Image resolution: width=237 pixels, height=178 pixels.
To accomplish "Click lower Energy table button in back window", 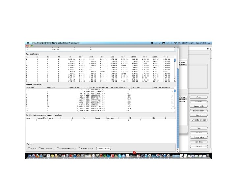I will point(198,137).
